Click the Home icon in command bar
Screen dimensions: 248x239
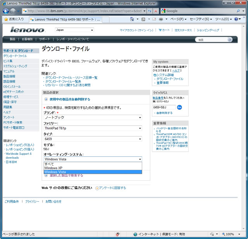(x=132, y=19)
